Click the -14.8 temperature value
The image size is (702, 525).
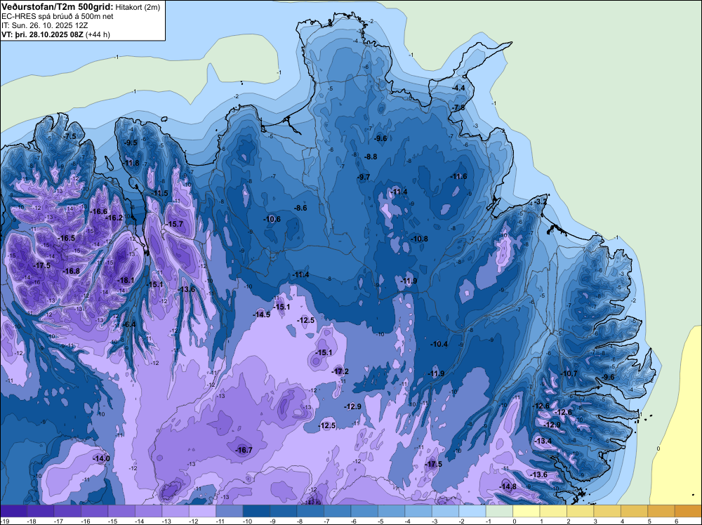(x=508, y=487)
